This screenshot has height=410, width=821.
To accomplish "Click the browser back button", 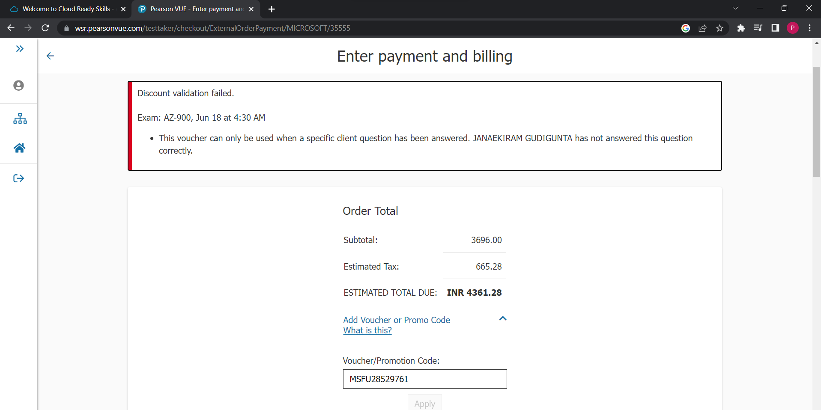I will pos(11,28).
